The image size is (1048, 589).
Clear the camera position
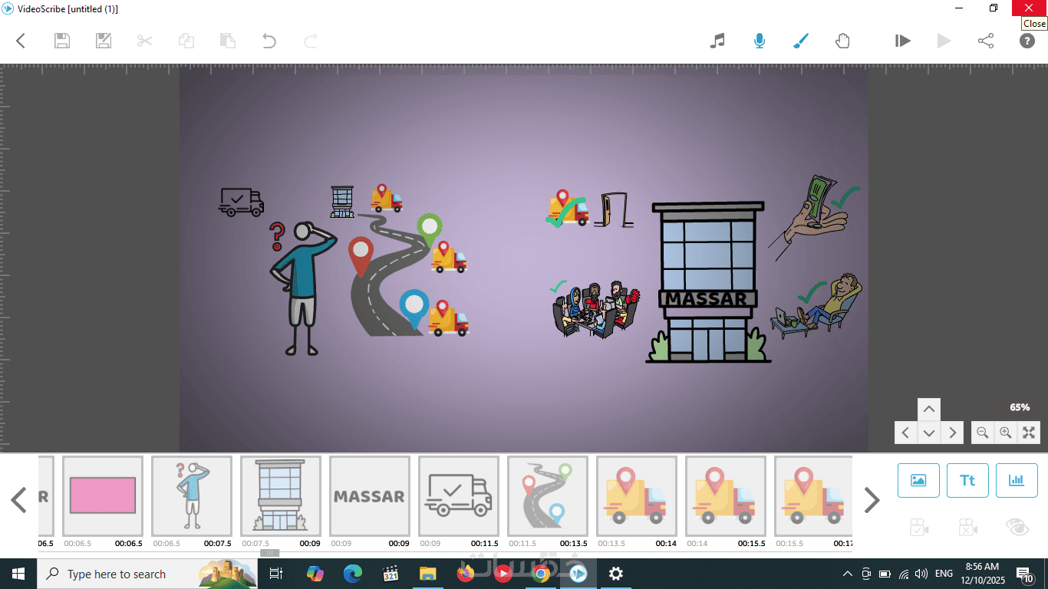pos(967,527)
